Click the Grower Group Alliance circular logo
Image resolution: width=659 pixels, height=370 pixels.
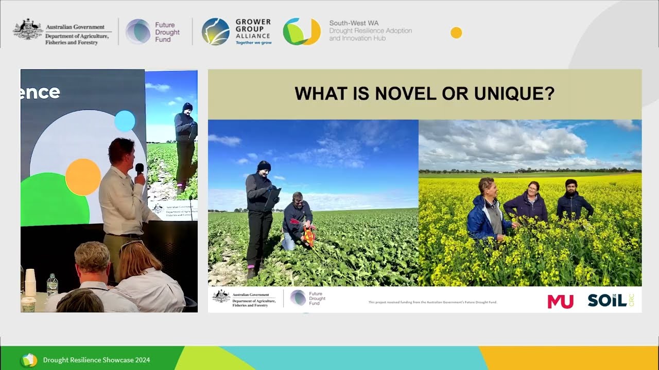click(215, 31)
